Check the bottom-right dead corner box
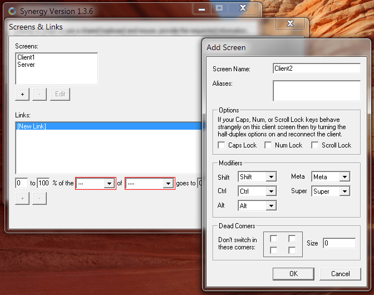This screenshot has width=374, height=295. pyautogui.click(x=292, y=250)
